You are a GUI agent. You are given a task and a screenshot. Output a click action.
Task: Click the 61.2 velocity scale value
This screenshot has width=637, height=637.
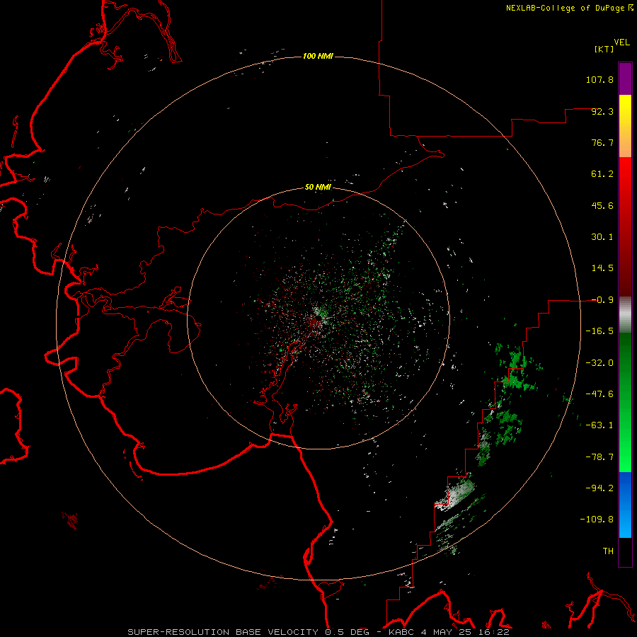pyautogui.click(x=602, y=174)
